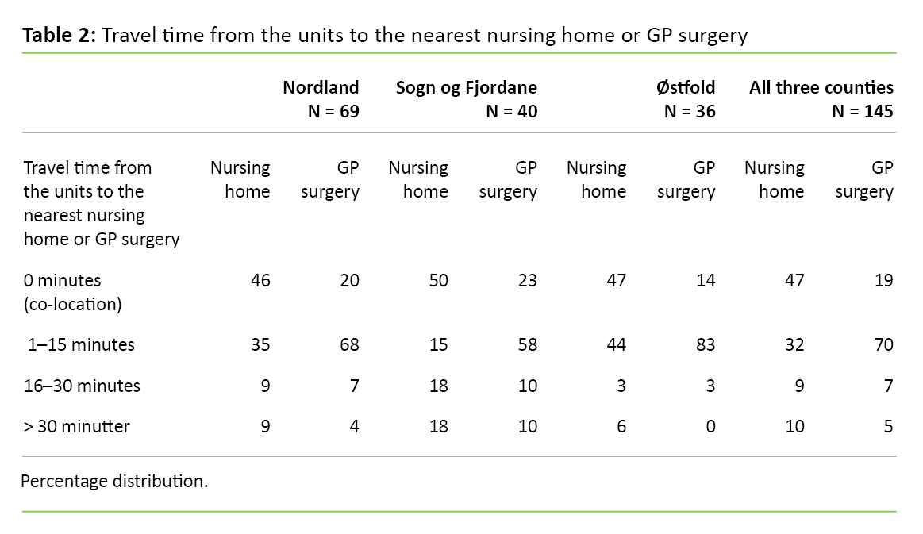Screen dimensions: 923x534
Task: Click the cell with value 70
Action: coord(883,344)
